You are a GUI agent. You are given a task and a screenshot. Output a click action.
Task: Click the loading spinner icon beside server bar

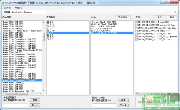click(x=175, y=12)
